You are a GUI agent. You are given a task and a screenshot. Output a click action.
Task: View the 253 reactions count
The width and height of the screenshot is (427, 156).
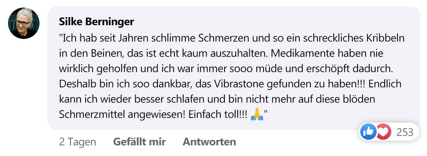point(405,132)
